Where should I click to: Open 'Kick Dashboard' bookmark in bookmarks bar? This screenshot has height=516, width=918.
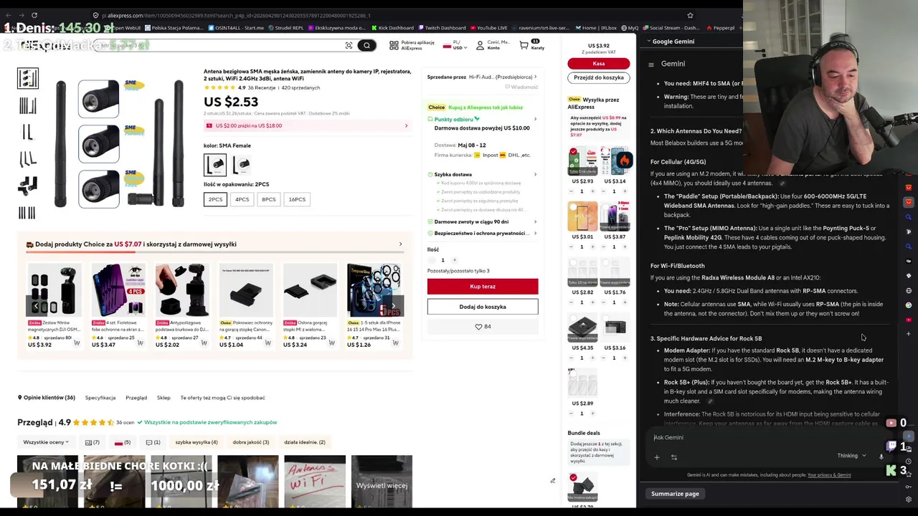click(392, 28)
